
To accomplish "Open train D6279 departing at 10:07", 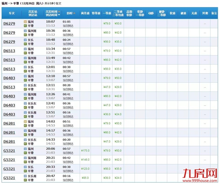I will [9, 24].
